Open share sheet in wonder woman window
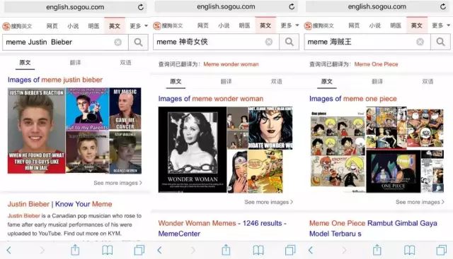This screenshot has height=259, width=453. (226, 250)
